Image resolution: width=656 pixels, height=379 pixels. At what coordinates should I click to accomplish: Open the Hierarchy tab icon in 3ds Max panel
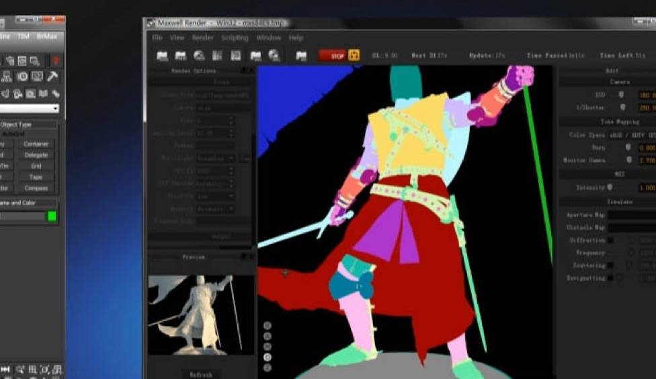point(7,77)
